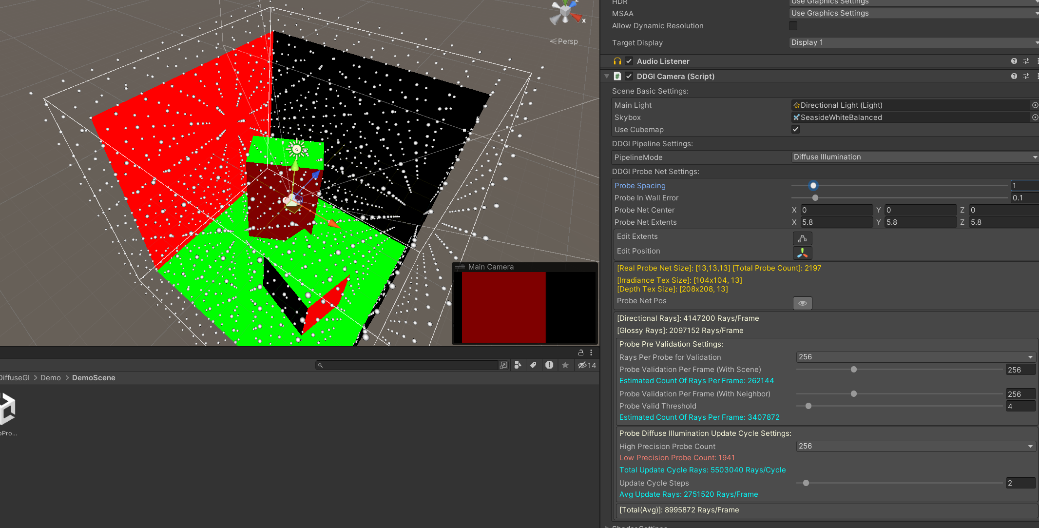This screenshot has height=528, width=1039.
Task: Click Probe In Wall Error slider handle
Action: 815,197
